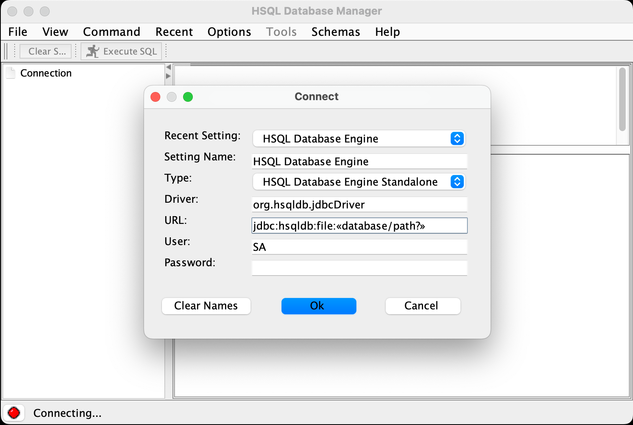
Task: Open the Schemas menu
Action: [336, 32]
